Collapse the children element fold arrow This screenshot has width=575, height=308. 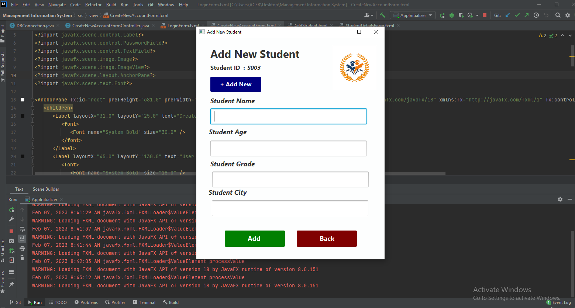coord(32,107)
